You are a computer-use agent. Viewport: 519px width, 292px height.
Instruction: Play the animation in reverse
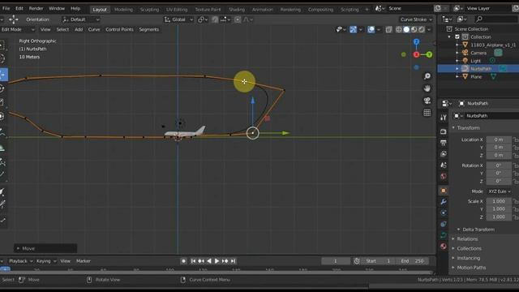(x=209, y=261)
